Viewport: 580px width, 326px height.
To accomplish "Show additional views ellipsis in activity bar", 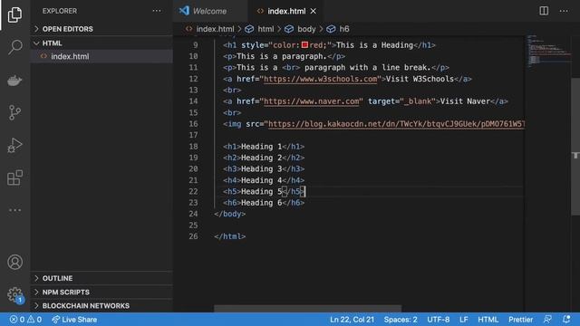I will coord(14,210).
